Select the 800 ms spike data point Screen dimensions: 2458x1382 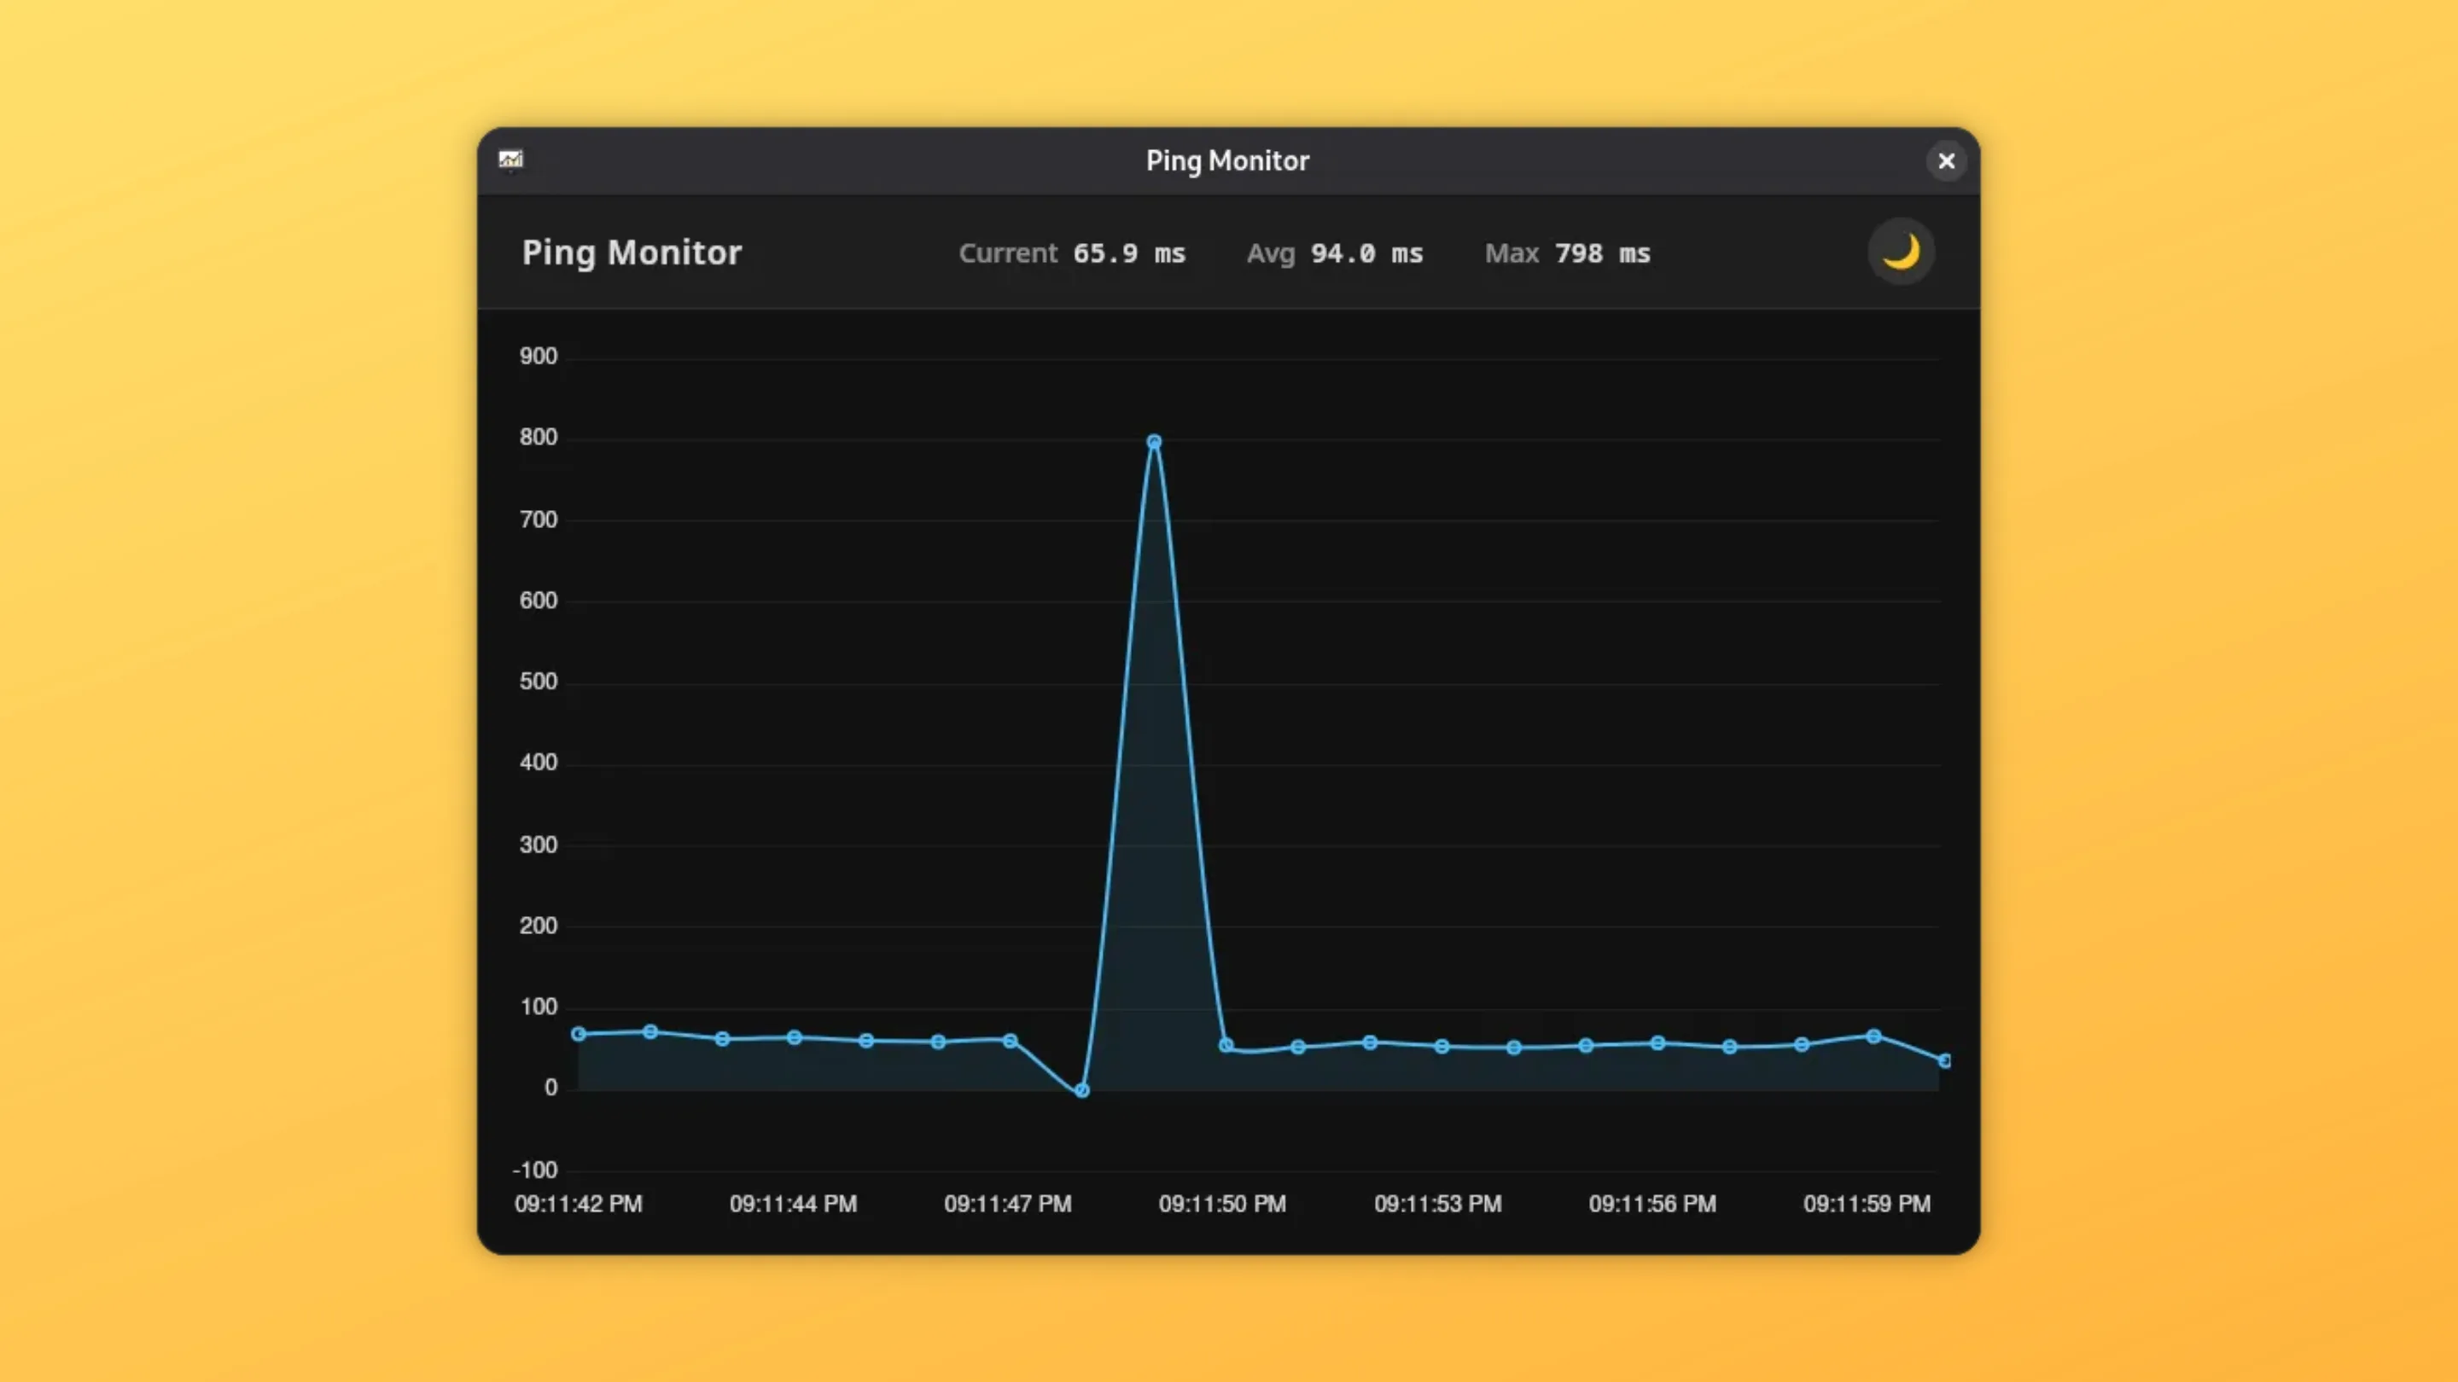[x=1154, y=441]
